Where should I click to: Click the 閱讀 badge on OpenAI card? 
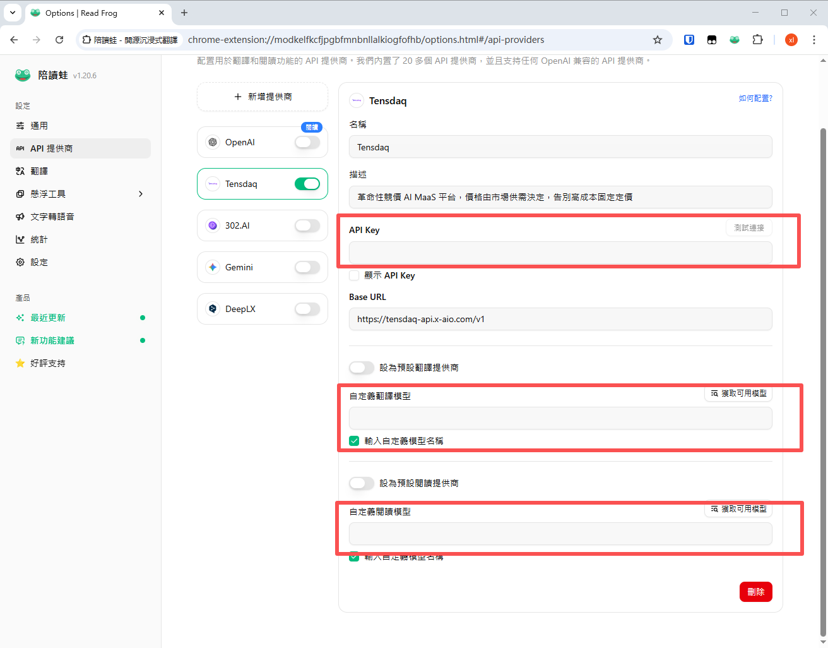(312, 127)
